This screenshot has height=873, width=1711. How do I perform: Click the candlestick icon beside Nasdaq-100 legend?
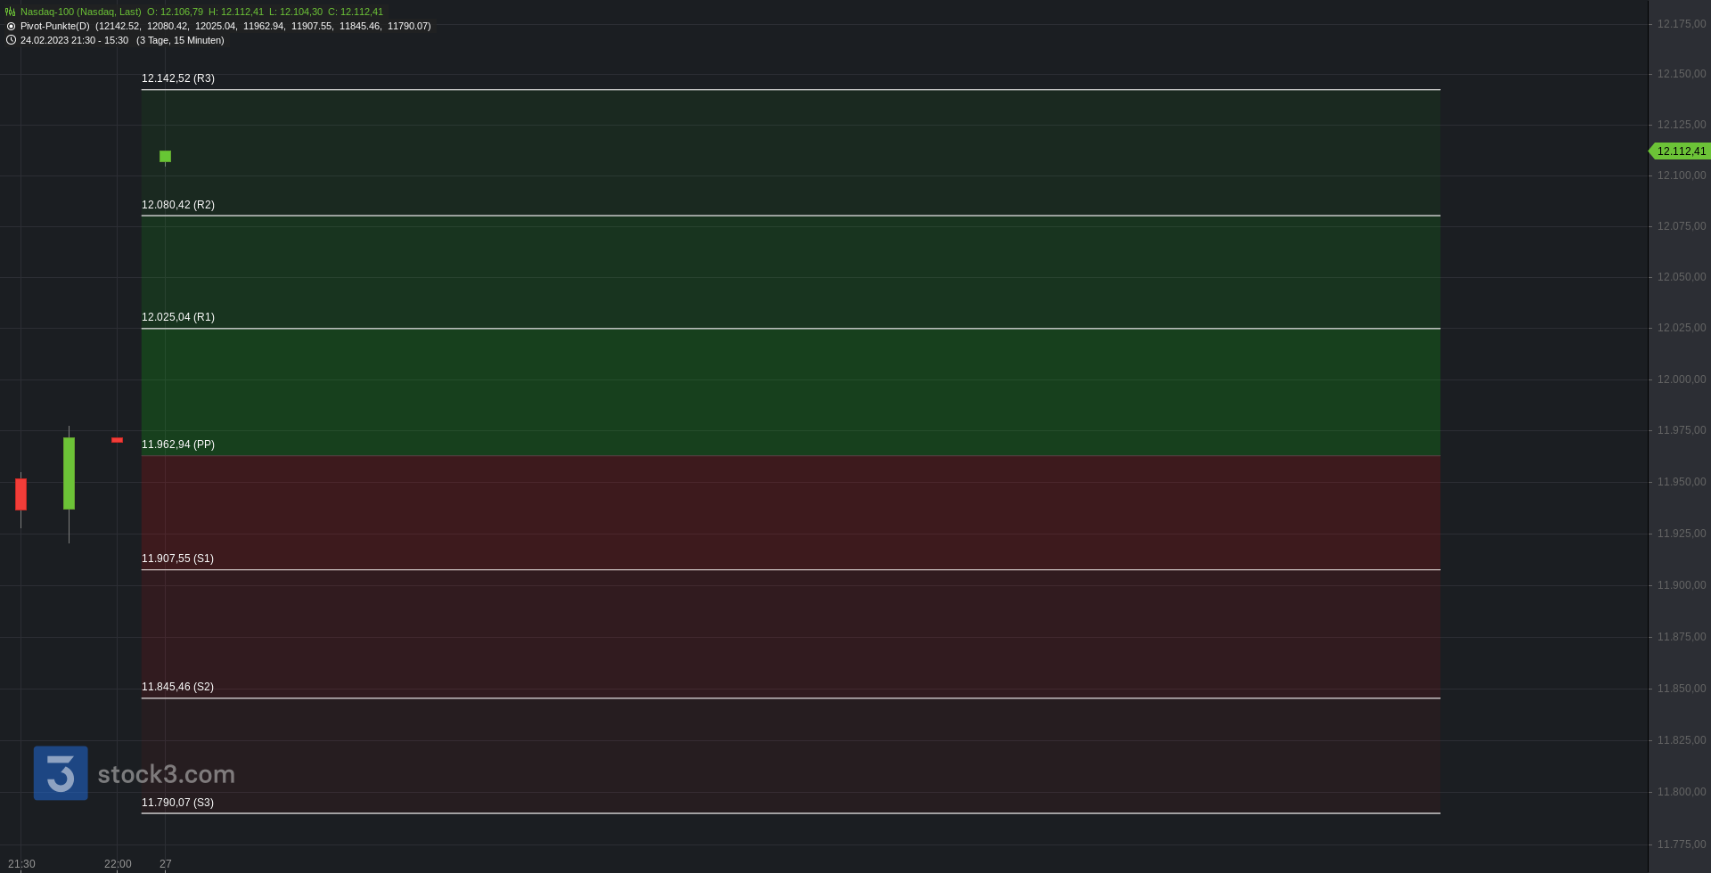click(x=11, y=12)
